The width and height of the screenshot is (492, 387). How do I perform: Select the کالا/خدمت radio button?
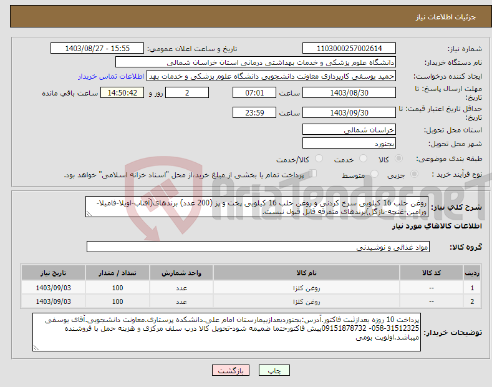[x=319, y=159]
